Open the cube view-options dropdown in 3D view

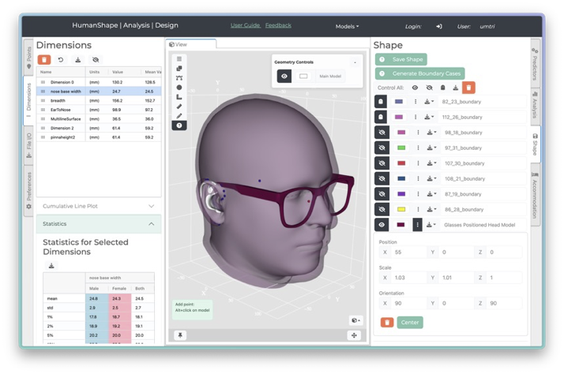(x=355, y=320)
